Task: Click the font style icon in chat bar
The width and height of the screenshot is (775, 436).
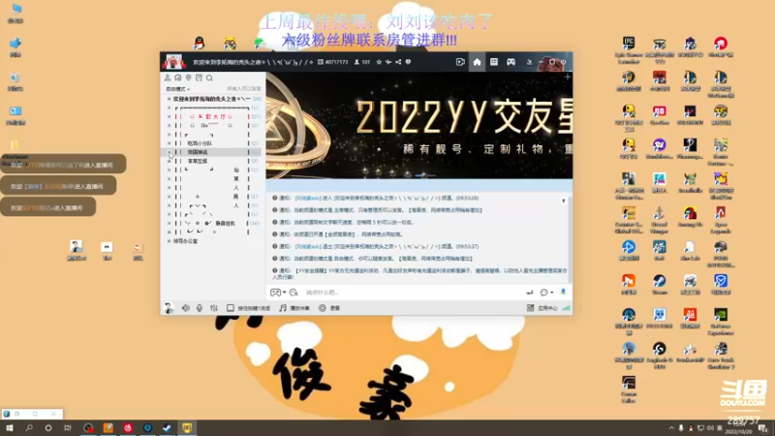Action: tap(294, 293)
